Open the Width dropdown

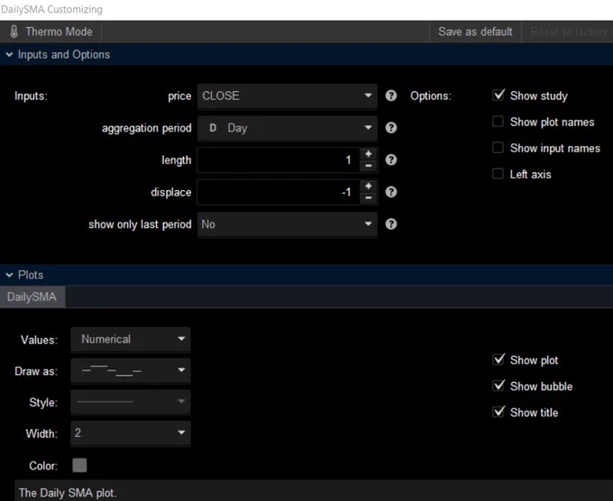[x=131, y=433]
